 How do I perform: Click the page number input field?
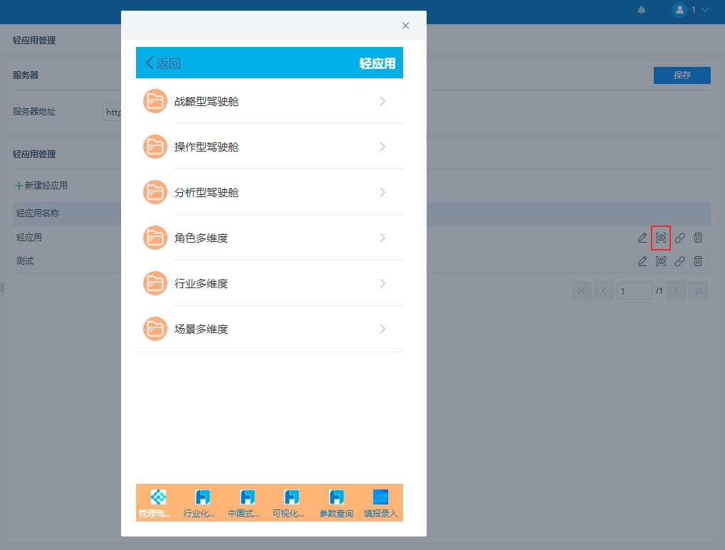coord(634,291)
